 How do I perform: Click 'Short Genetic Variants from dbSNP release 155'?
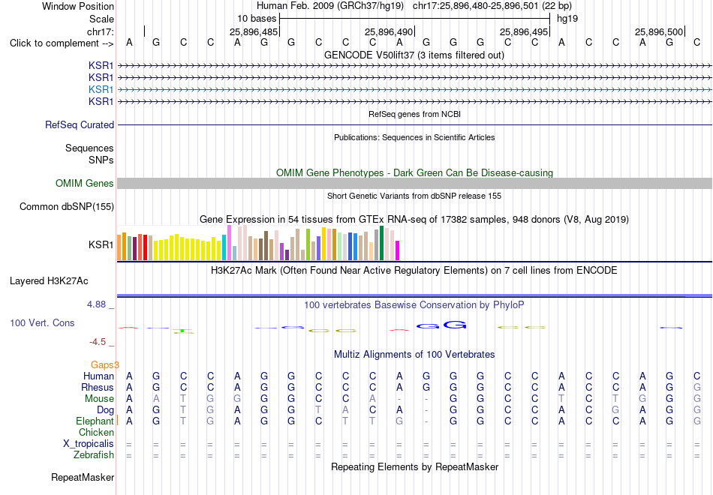[x=414, y=196]
